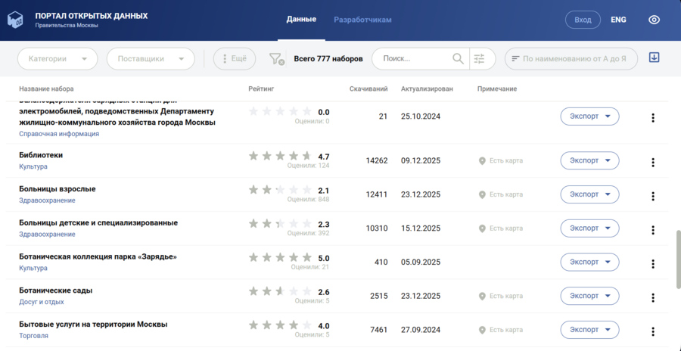Click the portal cube logo icon
This screenshot has width=681, height=351.
15,20
